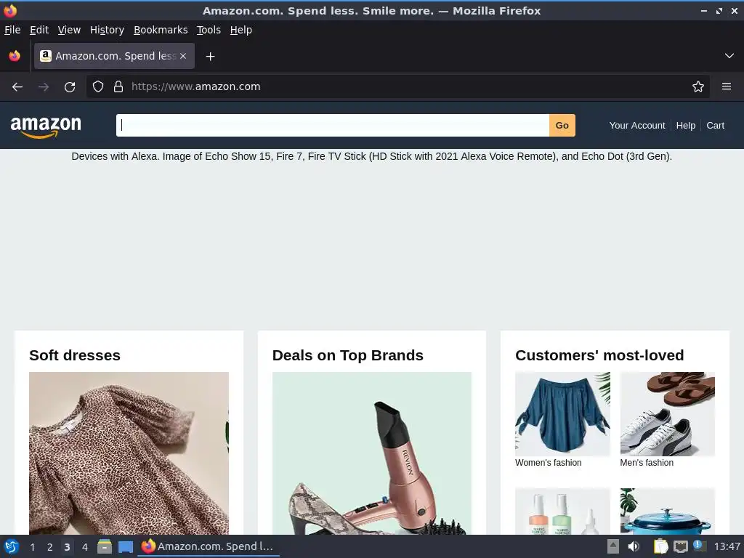Switch to workspace 3 in taskbar pager
Screen dimensions: 744x558
click(x=67, y=547)
